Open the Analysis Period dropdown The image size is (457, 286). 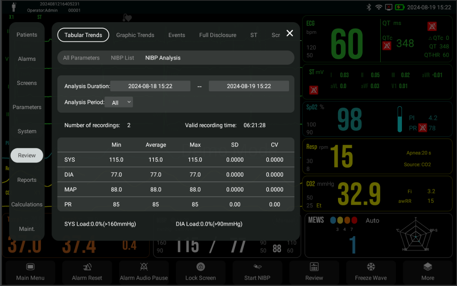point(119,102)
